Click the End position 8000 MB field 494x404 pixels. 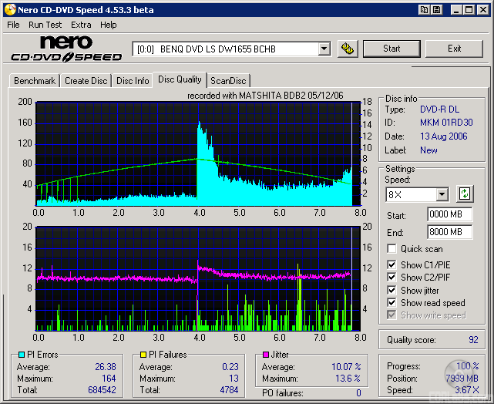tap(449, 231)
